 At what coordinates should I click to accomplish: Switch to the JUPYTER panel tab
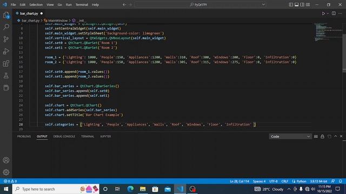point(105,136)
